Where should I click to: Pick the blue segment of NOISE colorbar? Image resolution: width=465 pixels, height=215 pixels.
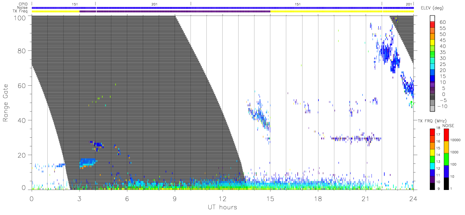pos(446,171)
